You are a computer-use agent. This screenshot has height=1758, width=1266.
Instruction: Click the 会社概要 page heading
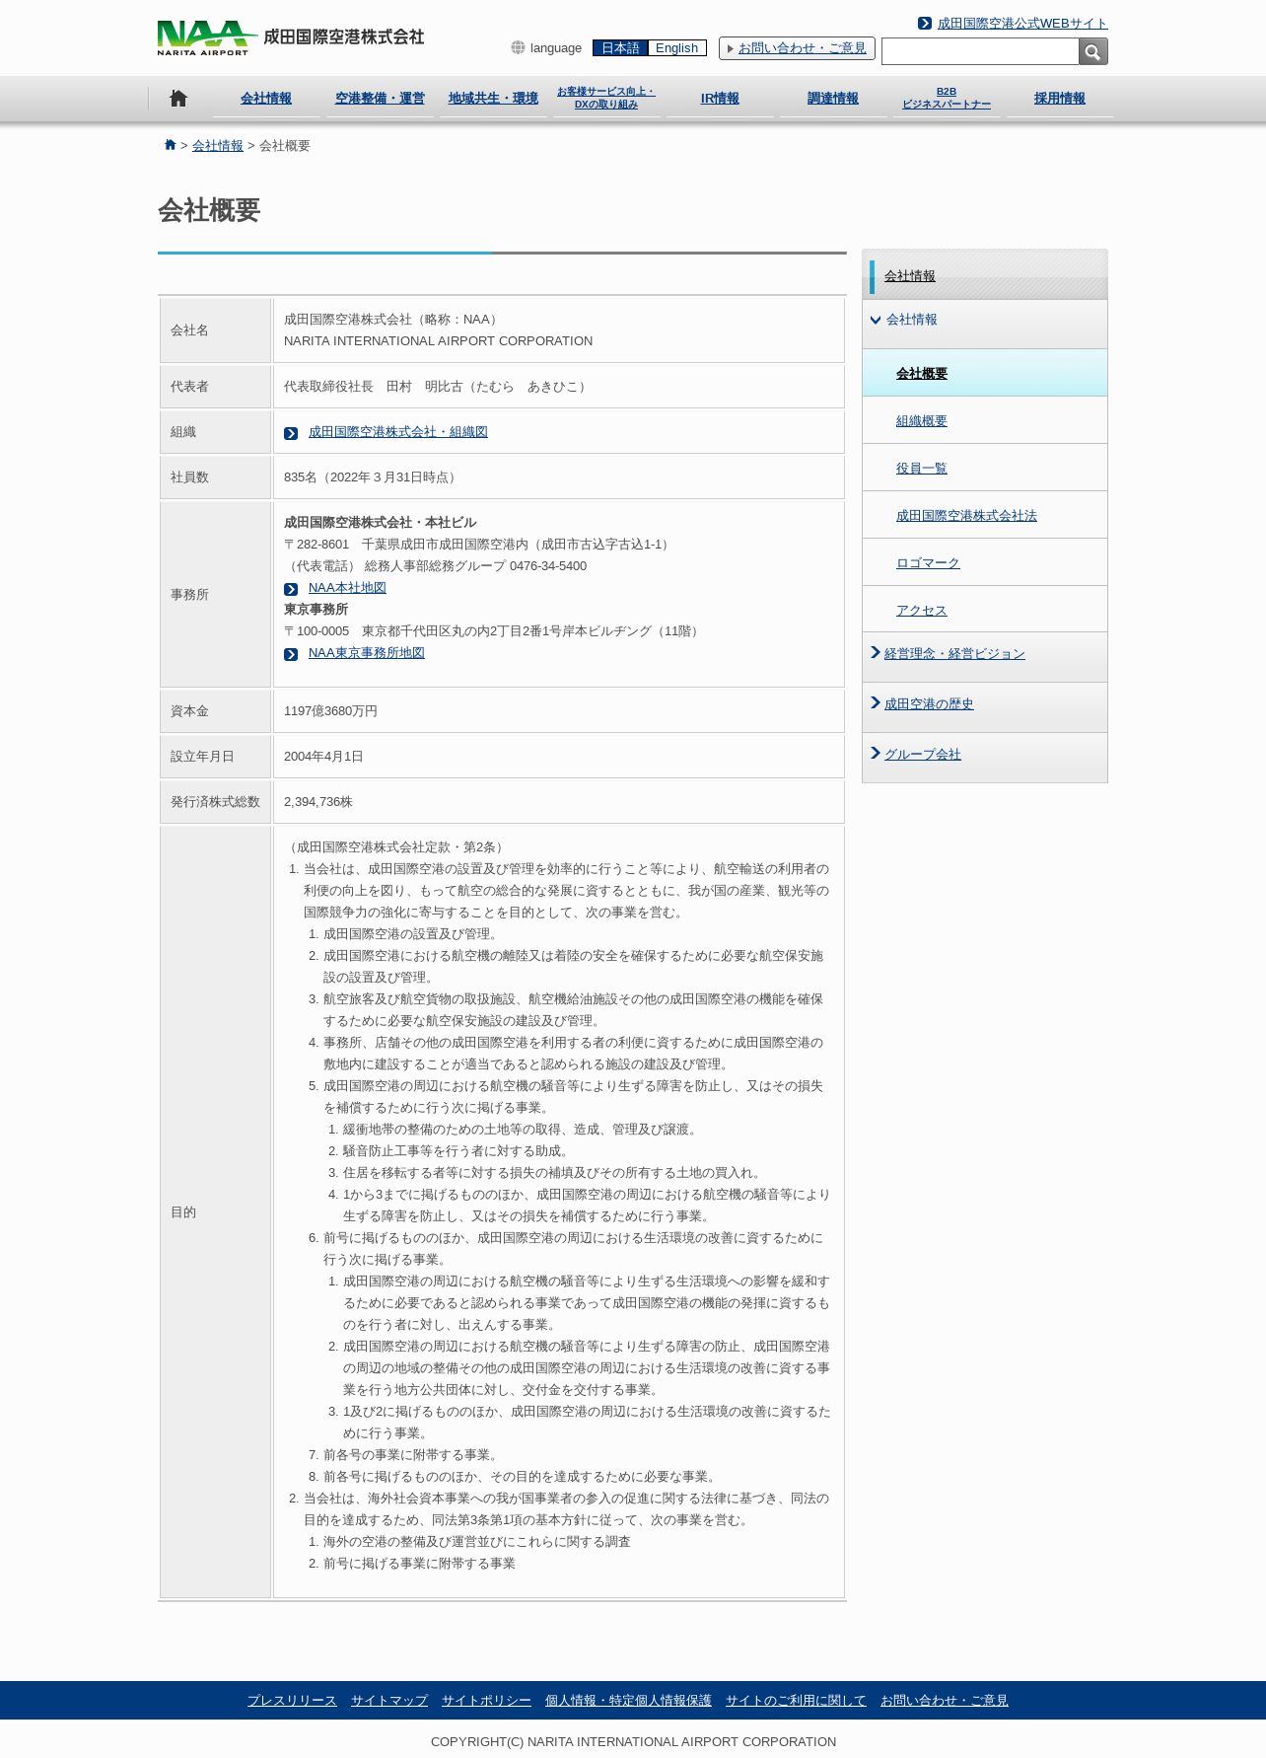point(209,210)
